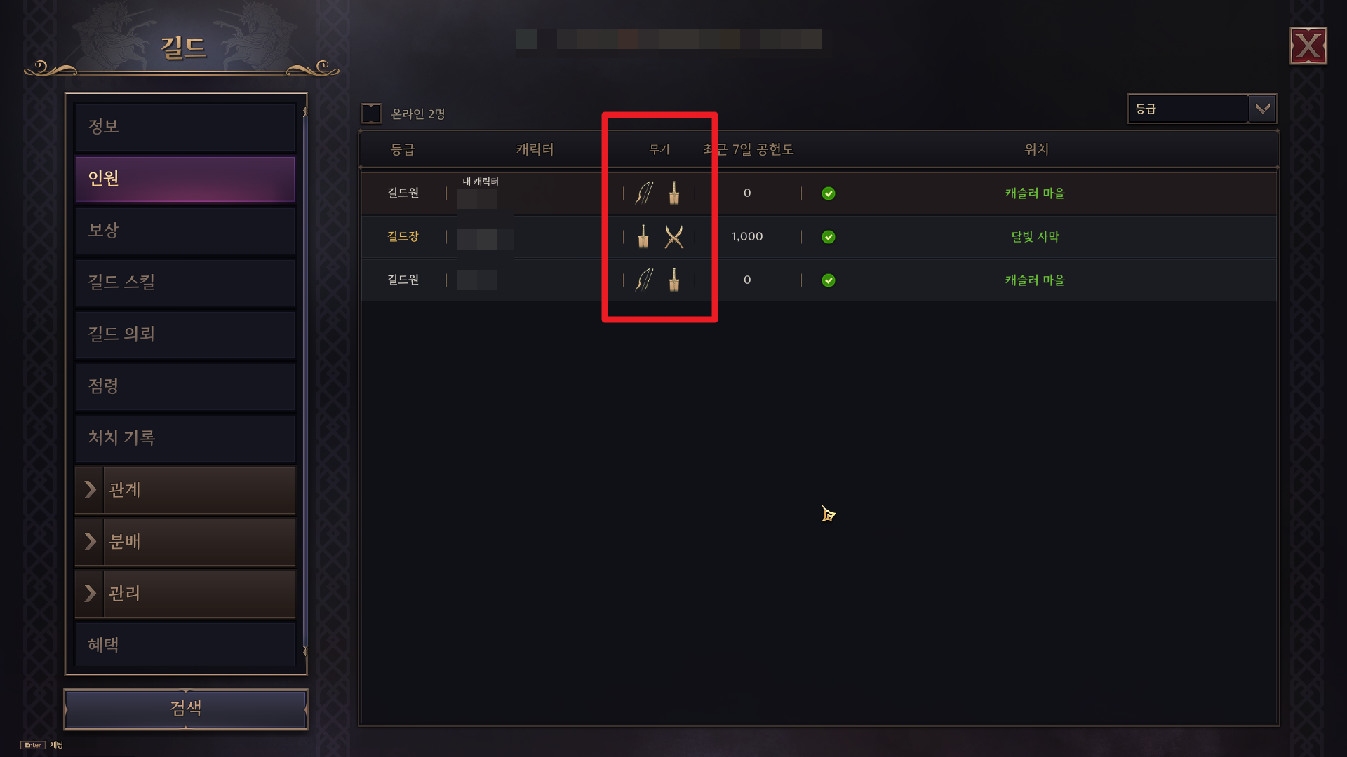Click the longbow icon in the first member row
This screenshot has height=757, width=1347.
pyautogui.click(x=644, y=193)
